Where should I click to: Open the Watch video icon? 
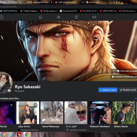click(76, 17)
